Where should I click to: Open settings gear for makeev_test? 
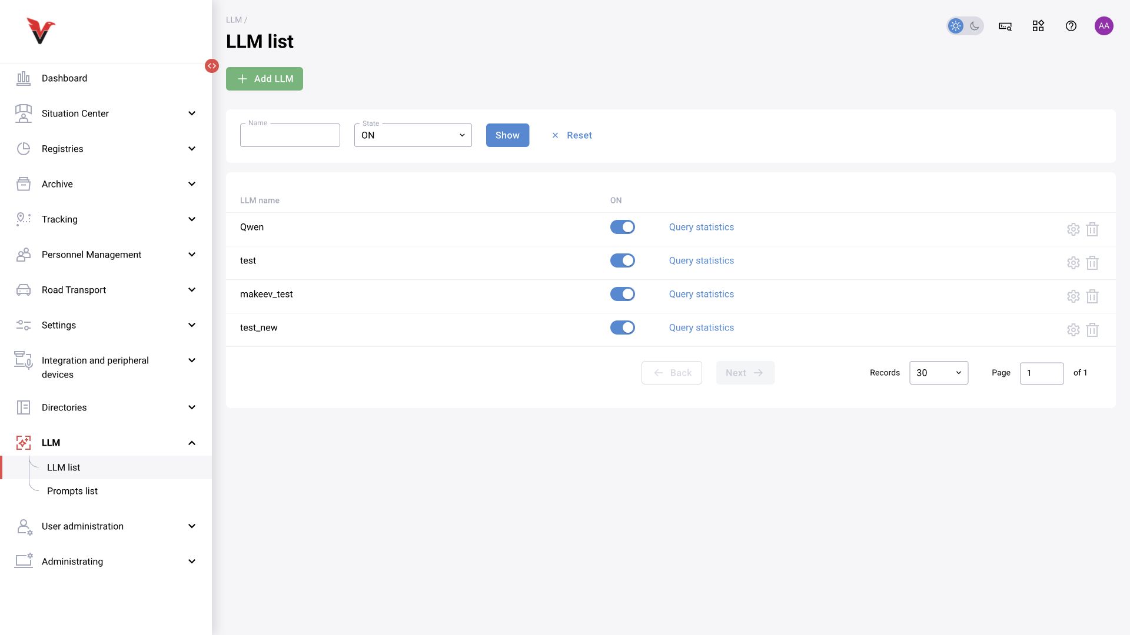pyautogui.click(x=1073, y=296)
